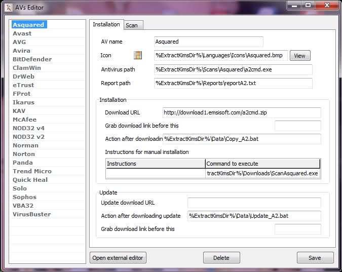
Task: Click the Asquared icon preview thumbnail
Action: (x=138, y=55)
